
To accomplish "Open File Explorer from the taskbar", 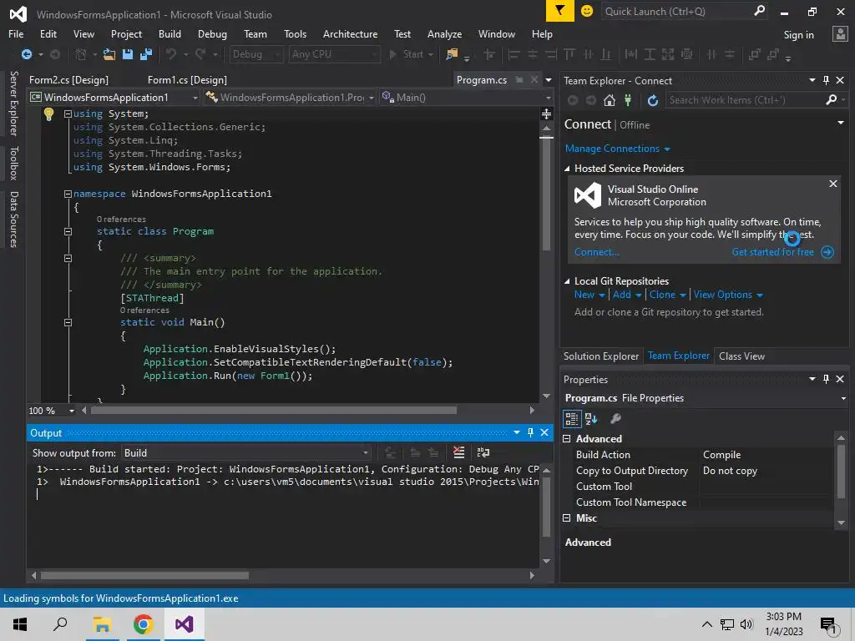I will [x=102, y=624].
